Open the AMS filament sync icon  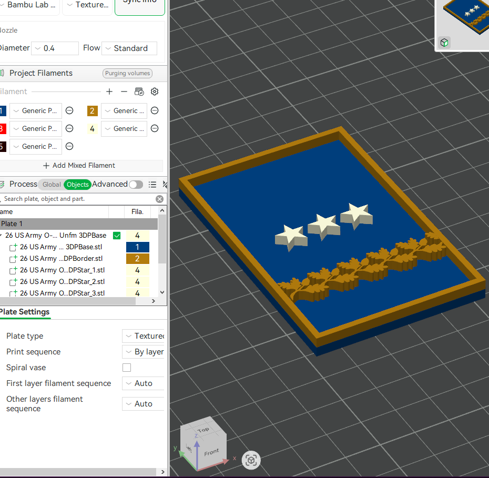pos(139,91)
